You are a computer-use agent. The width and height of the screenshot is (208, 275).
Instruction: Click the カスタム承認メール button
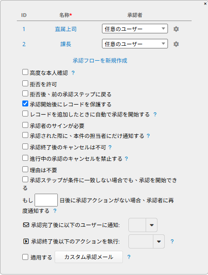89,257
